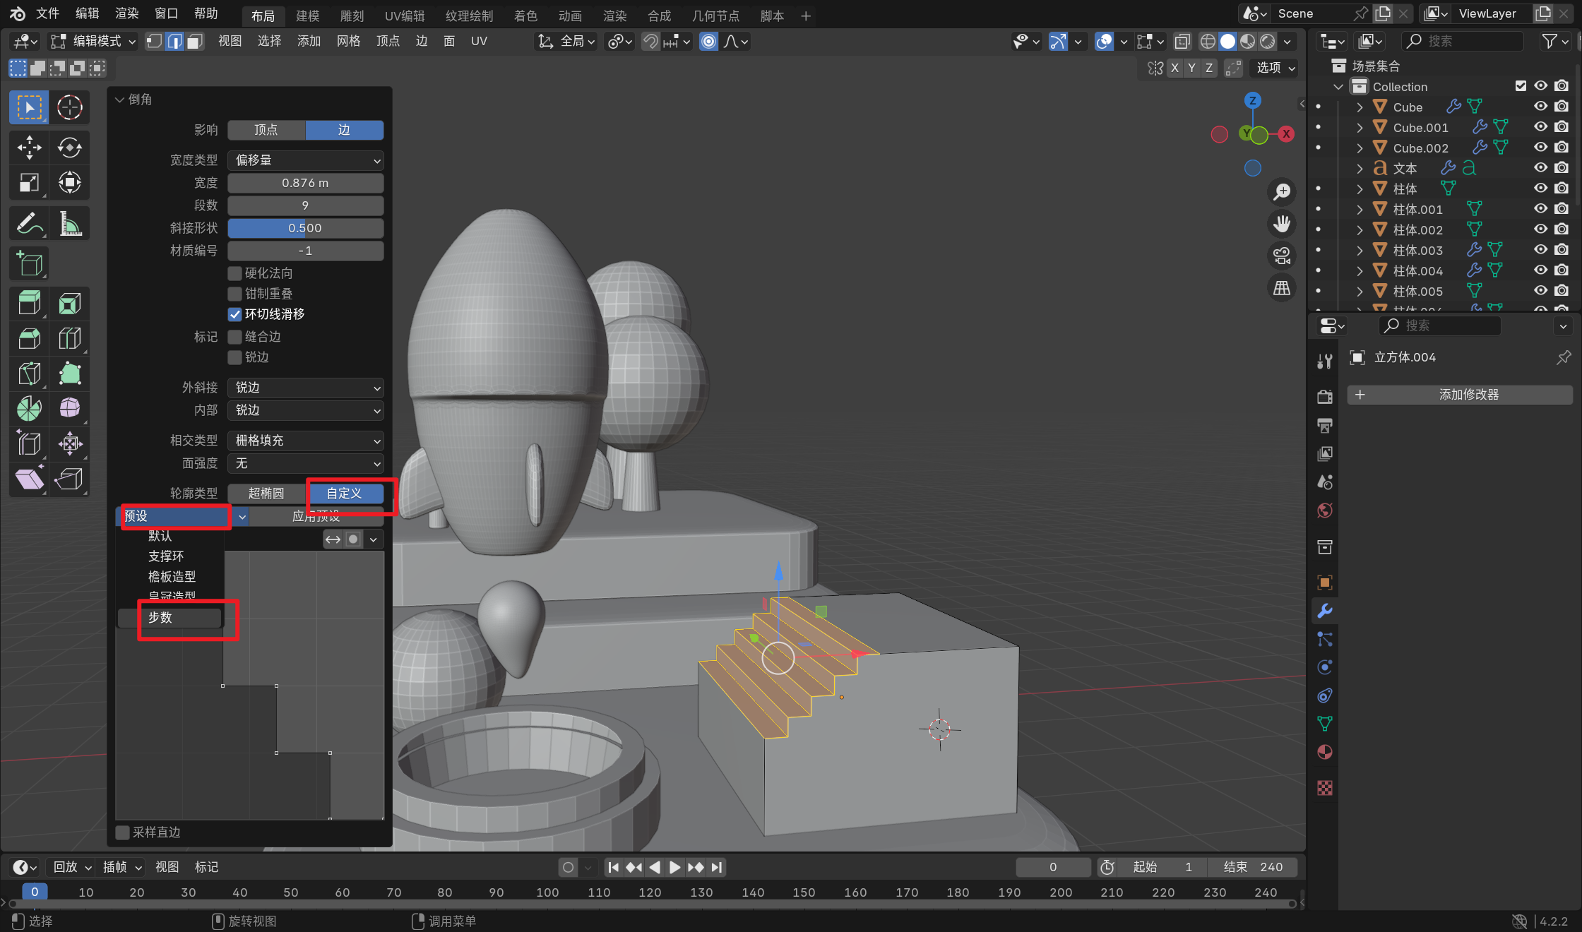Image resolution: width=1582 pixels, height=932 pixels.
Task: Toggle X-ray display icon in header
Action: pyautogui.click(x=1182, y=42)
